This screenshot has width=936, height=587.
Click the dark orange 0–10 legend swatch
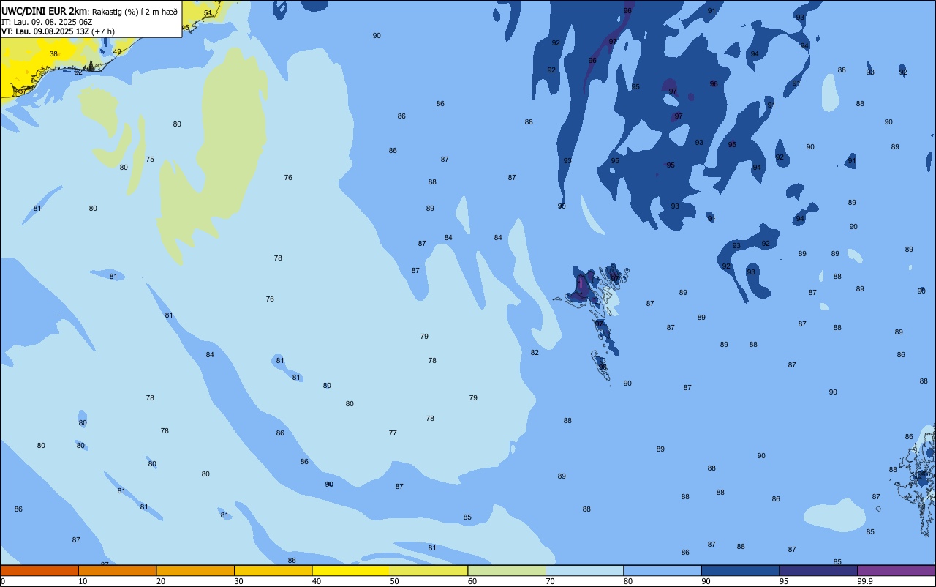39,570
